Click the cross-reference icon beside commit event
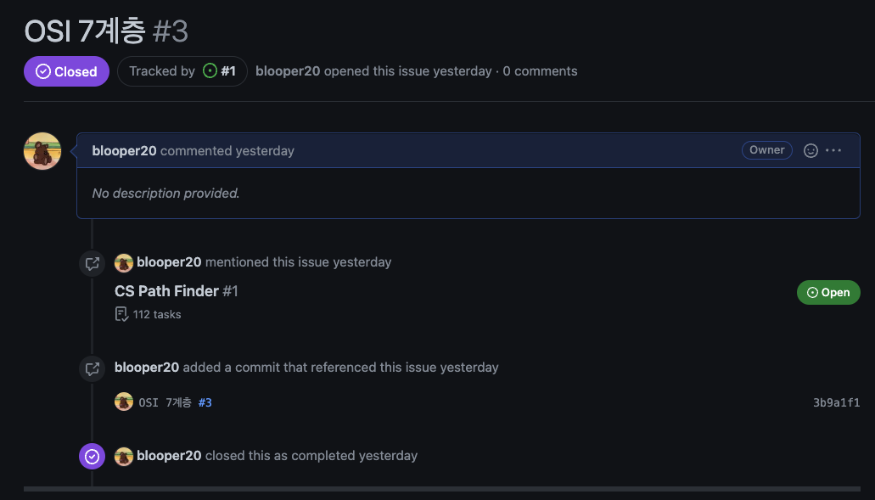Screen dimensions: 875x500 (92, 369)
